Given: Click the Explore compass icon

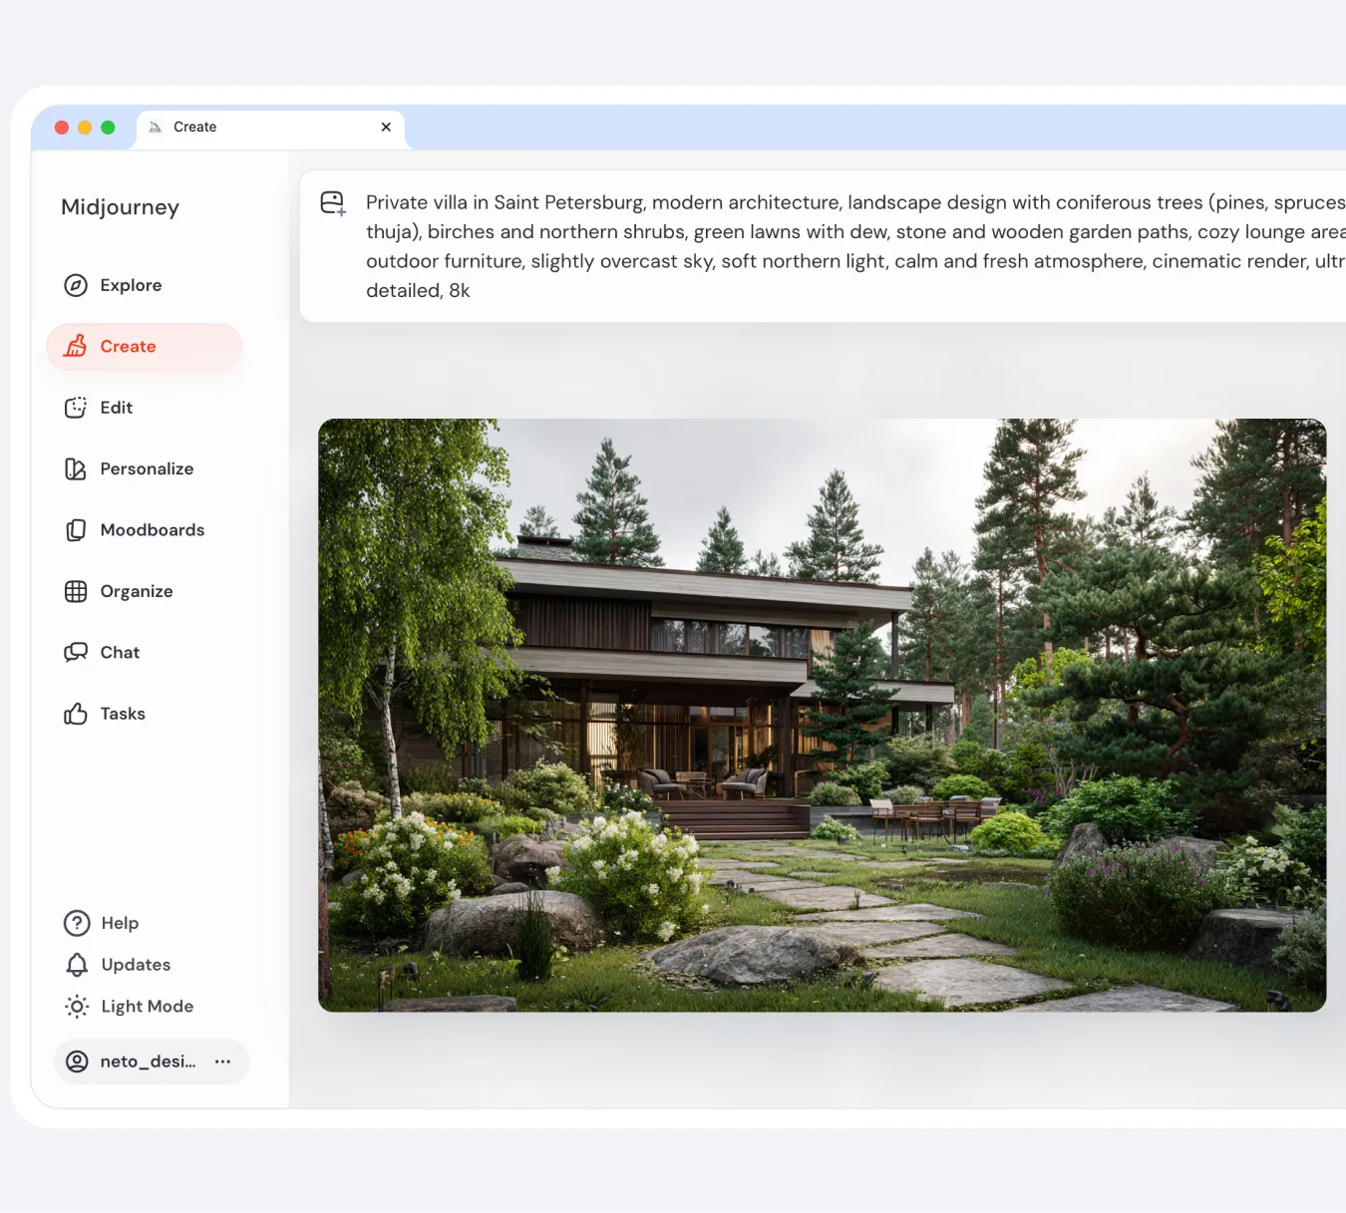Looking at the screenshot, I should (76, 285).
